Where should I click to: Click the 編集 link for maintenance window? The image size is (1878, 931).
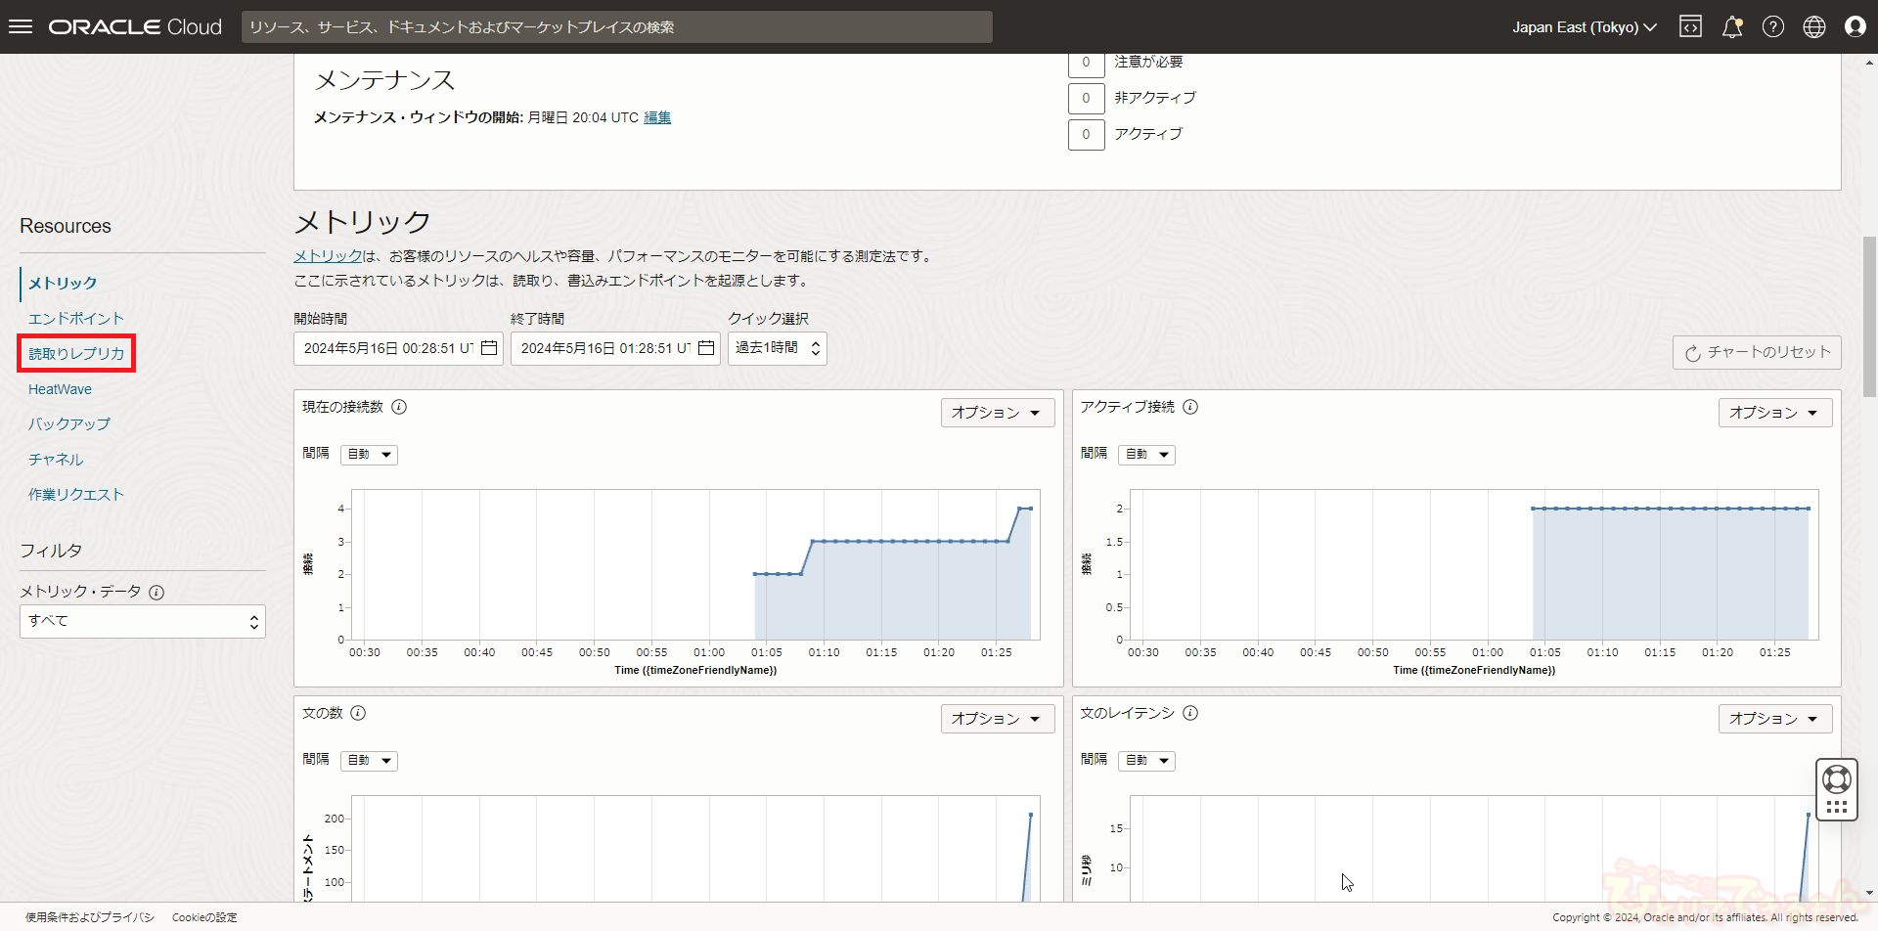pos(657,117)
